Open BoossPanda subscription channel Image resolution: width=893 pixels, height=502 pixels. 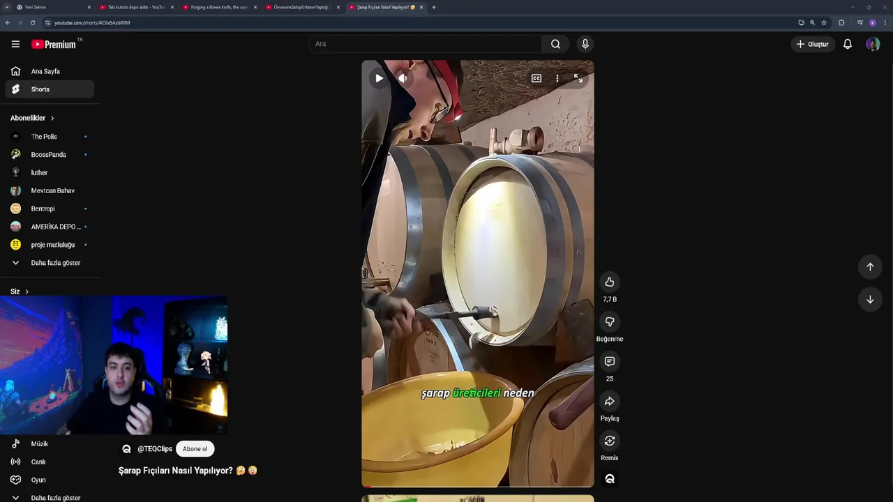point(50,155)
